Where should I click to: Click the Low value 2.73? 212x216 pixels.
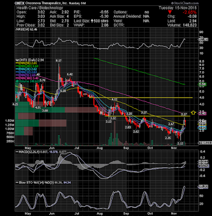pyautogui.click(x=41, y=21)
